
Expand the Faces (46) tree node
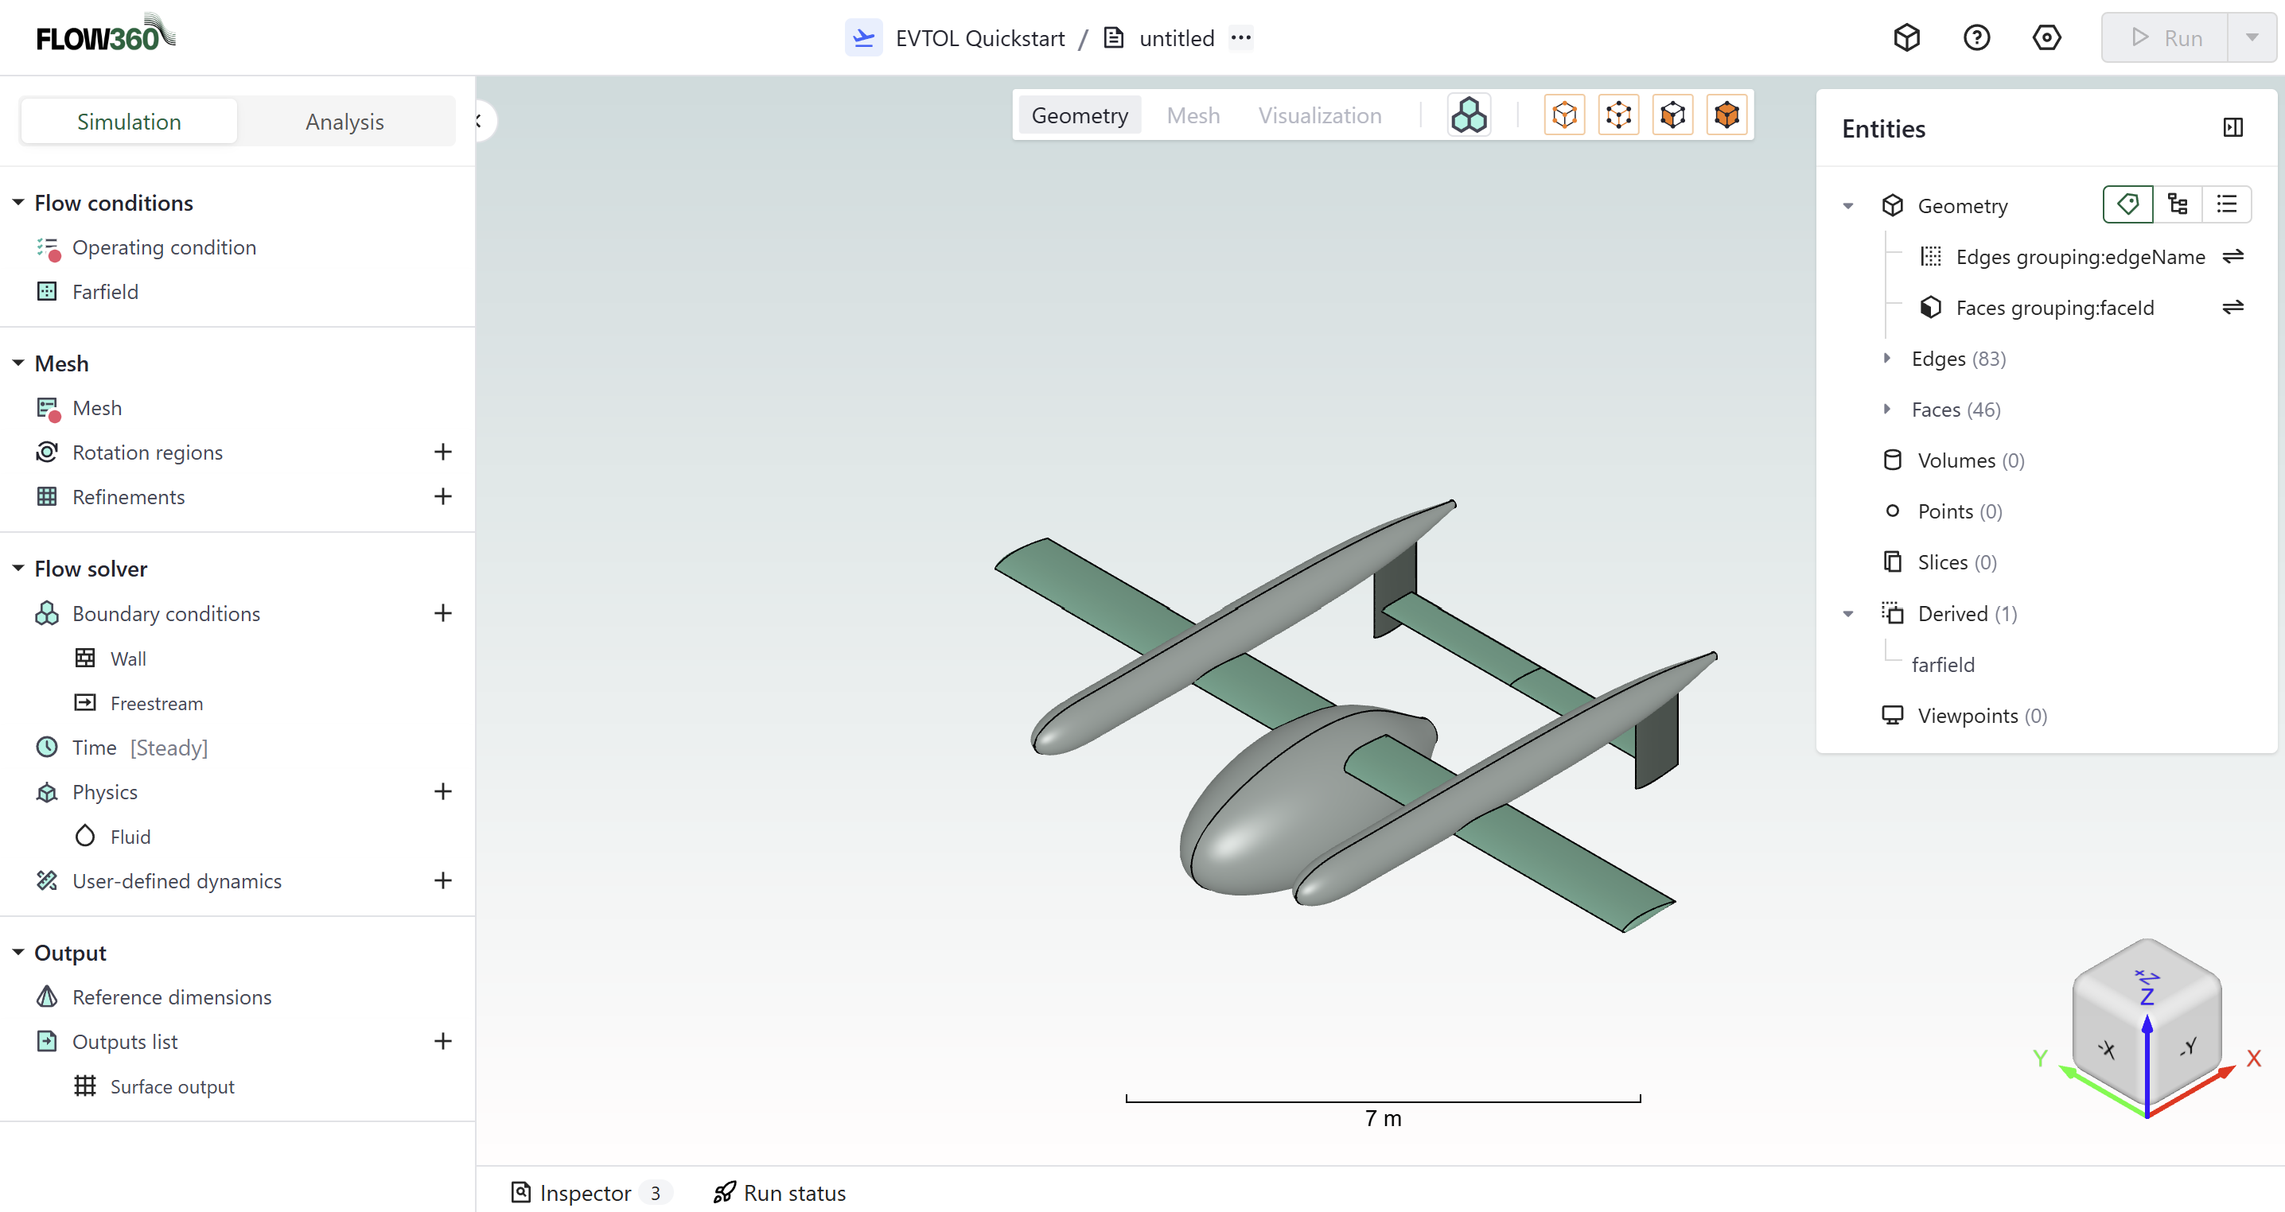coord(1886,410)
